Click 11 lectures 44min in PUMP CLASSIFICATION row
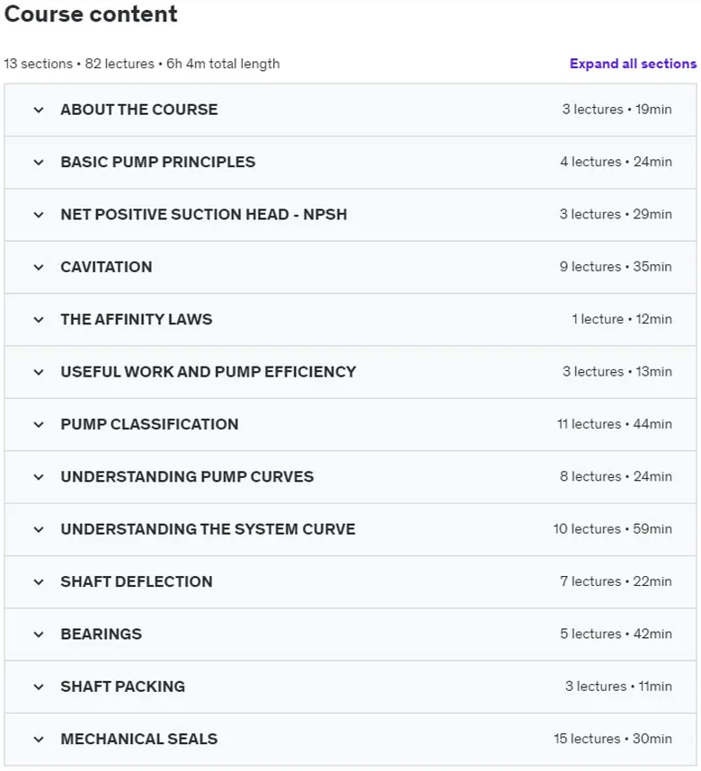 click(614, 424)
